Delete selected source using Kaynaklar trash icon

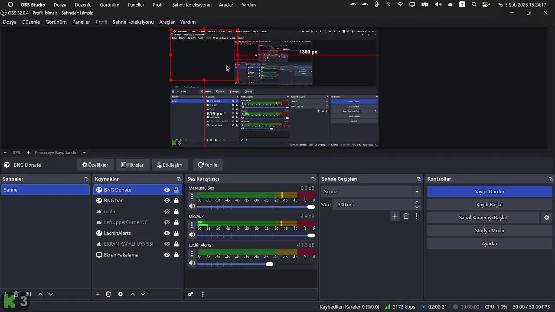point(108,294)
